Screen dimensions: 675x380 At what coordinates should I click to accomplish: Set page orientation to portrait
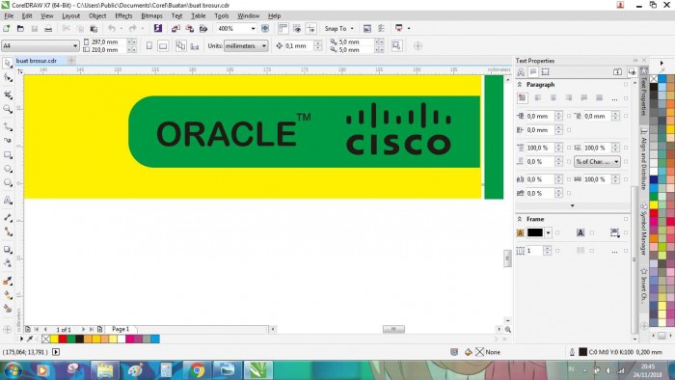point(148,45)
